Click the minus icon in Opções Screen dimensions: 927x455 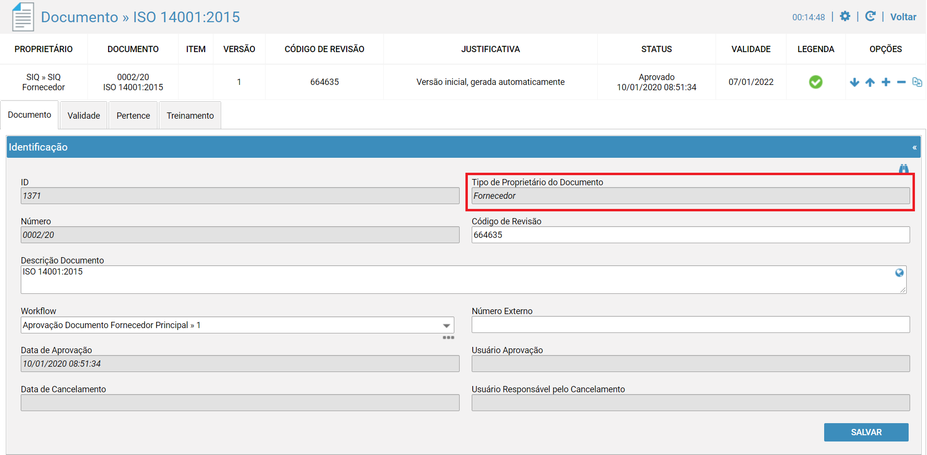[901, 82]
